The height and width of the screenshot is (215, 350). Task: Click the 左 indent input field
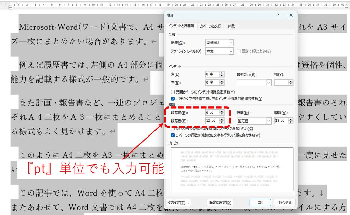click(212, 74)
